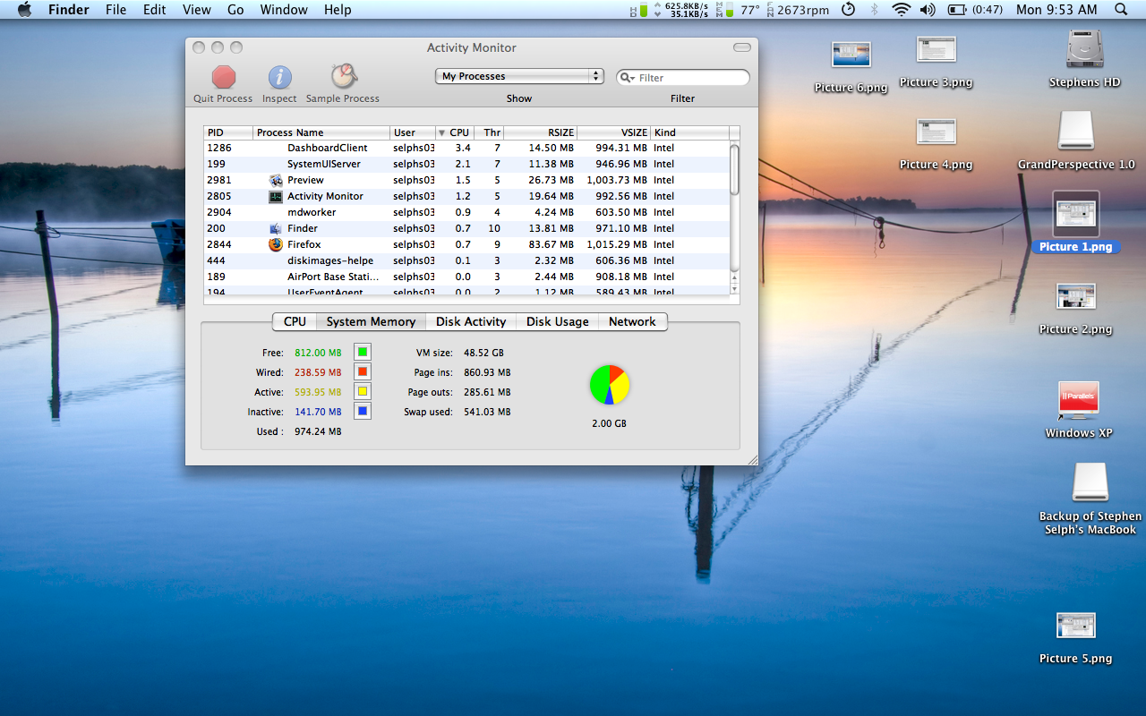The width and height of the screenshot is (1146, 716).
Task: Click the red Wired memory color swatch
Action: point(362,372)
